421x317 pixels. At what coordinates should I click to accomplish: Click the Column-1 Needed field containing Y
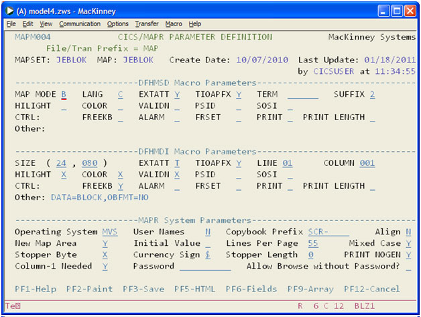tap(105, 267)
